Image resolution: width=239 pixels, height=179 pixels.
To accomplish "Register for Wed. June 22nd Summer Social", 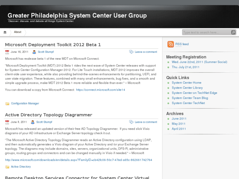I will click(199, 62).
